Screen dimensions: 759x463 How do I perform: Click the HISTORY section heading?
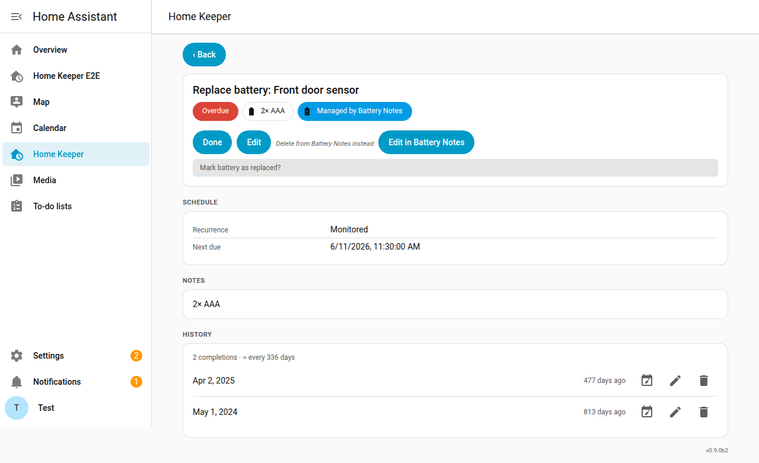[x=197, y=334]
